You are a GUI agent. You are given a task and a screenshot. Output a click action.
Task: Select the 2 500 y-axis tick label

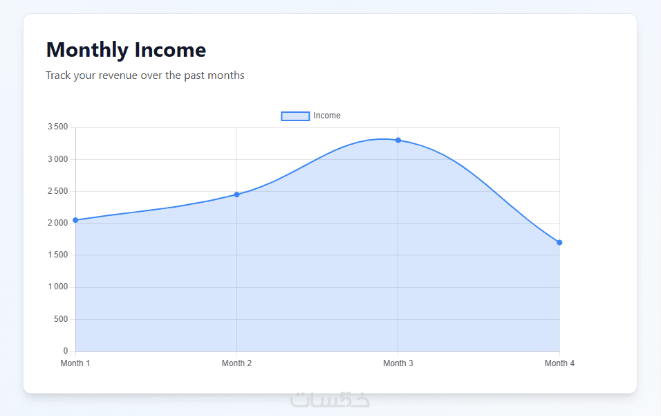click(x=58, y=191)
